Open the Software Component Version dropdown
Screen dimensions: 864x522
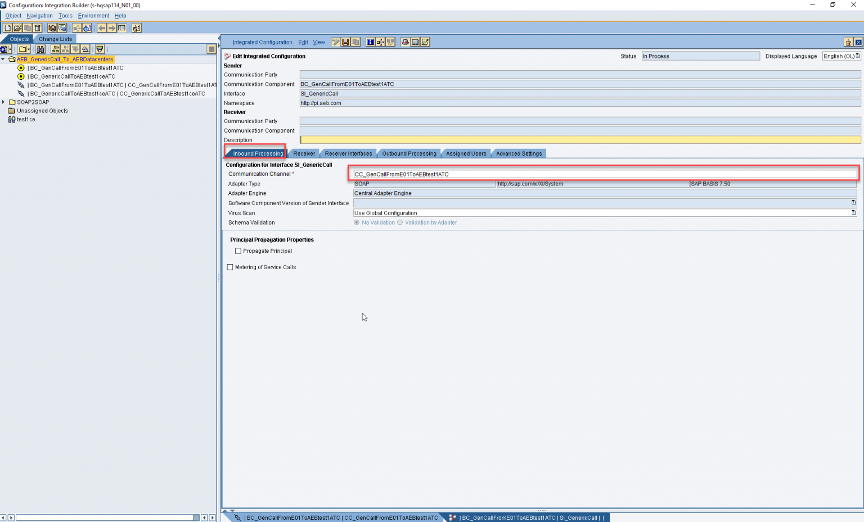coord(854,203)
